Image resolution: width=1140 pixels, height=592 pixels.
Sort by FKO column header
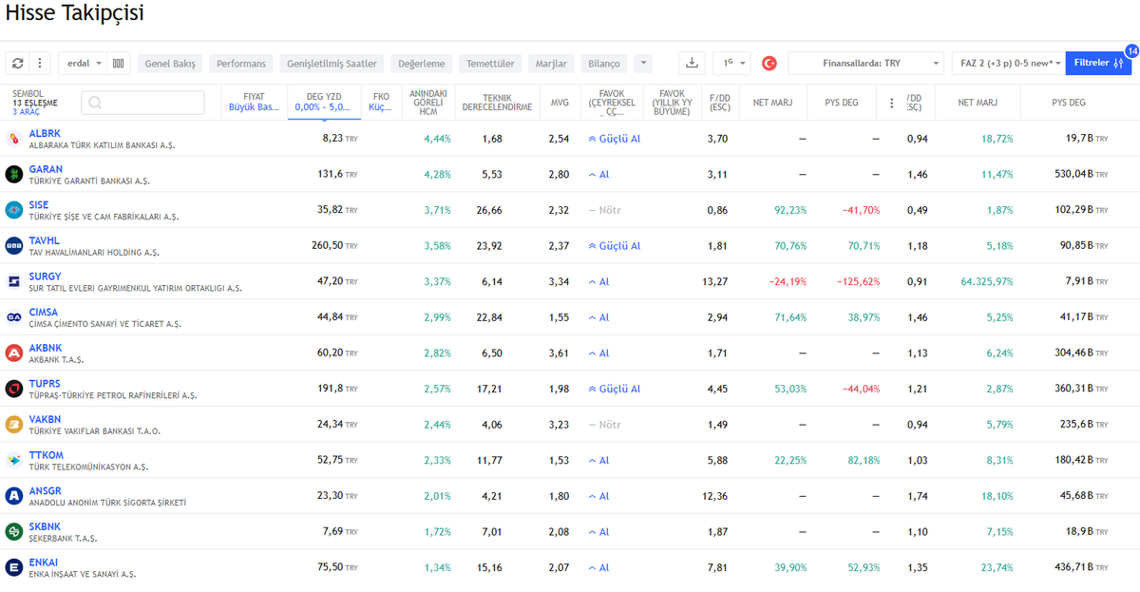[x=381, y=102]
